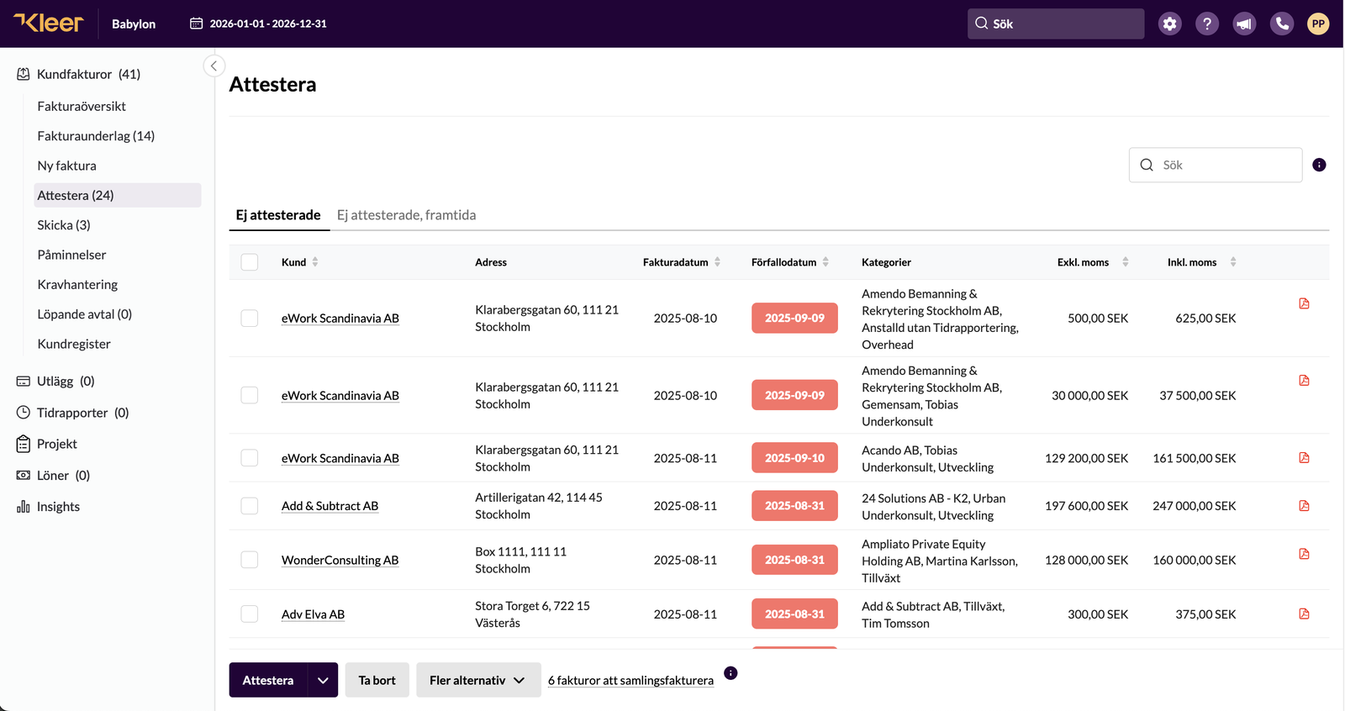
Task: Click the Ta bort button
Action: (377, 680)
